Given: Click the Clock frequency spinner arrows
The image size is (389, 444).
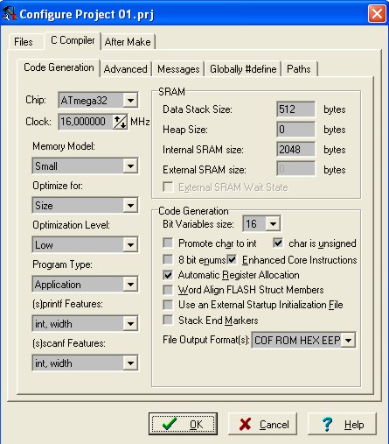Looking at the screenshot, I should 120,122.
